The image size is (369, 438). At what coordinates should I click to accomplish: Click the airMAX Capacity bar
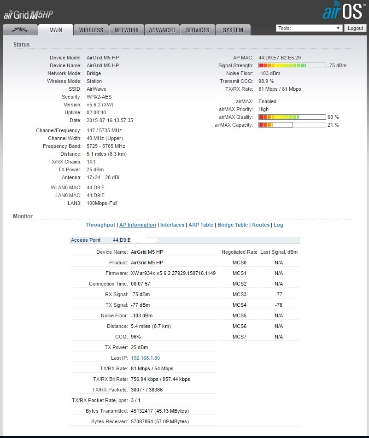tap(292, 125)
